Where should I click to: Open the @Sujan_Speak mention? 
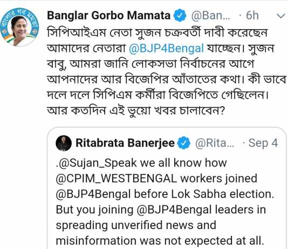(97, 163)
